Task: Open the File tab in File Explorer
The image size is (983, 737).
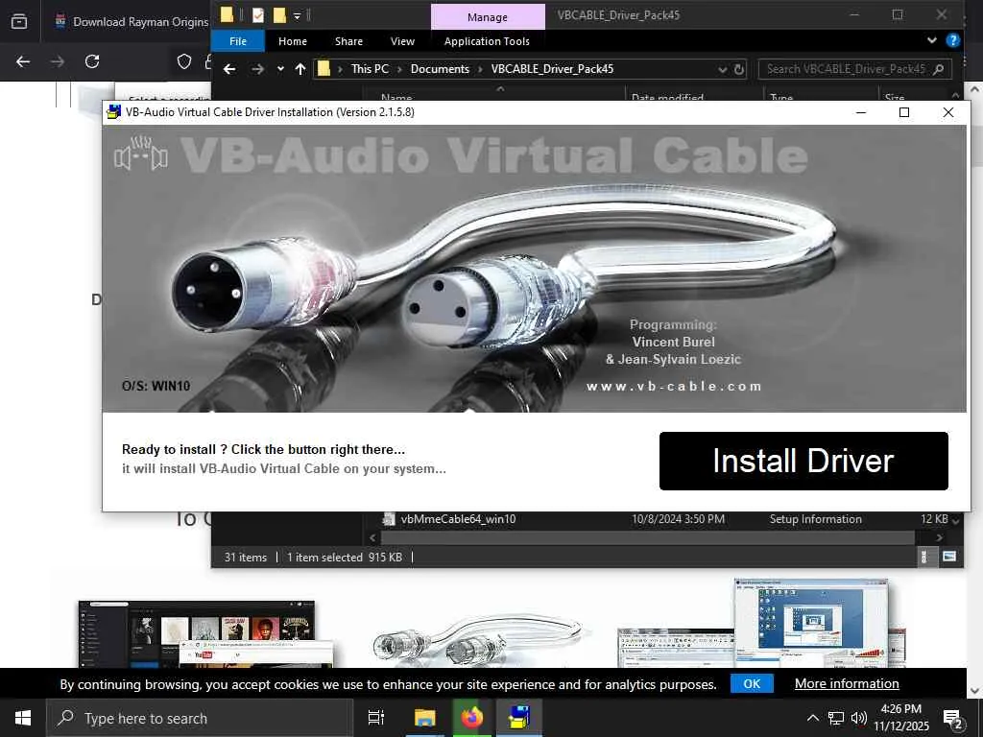Action: pos(238,41)
